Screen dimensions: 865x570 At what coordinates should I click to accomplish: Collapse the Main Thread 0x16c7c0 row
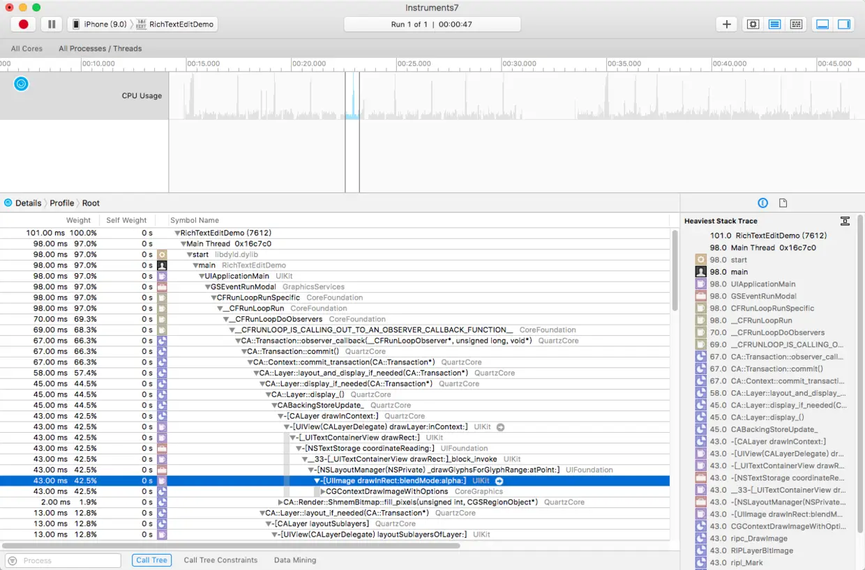[183, 244]
